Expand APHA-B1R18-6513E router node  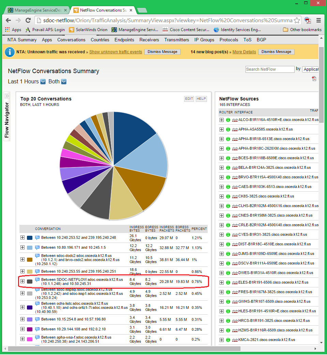[x=221, y=139]
